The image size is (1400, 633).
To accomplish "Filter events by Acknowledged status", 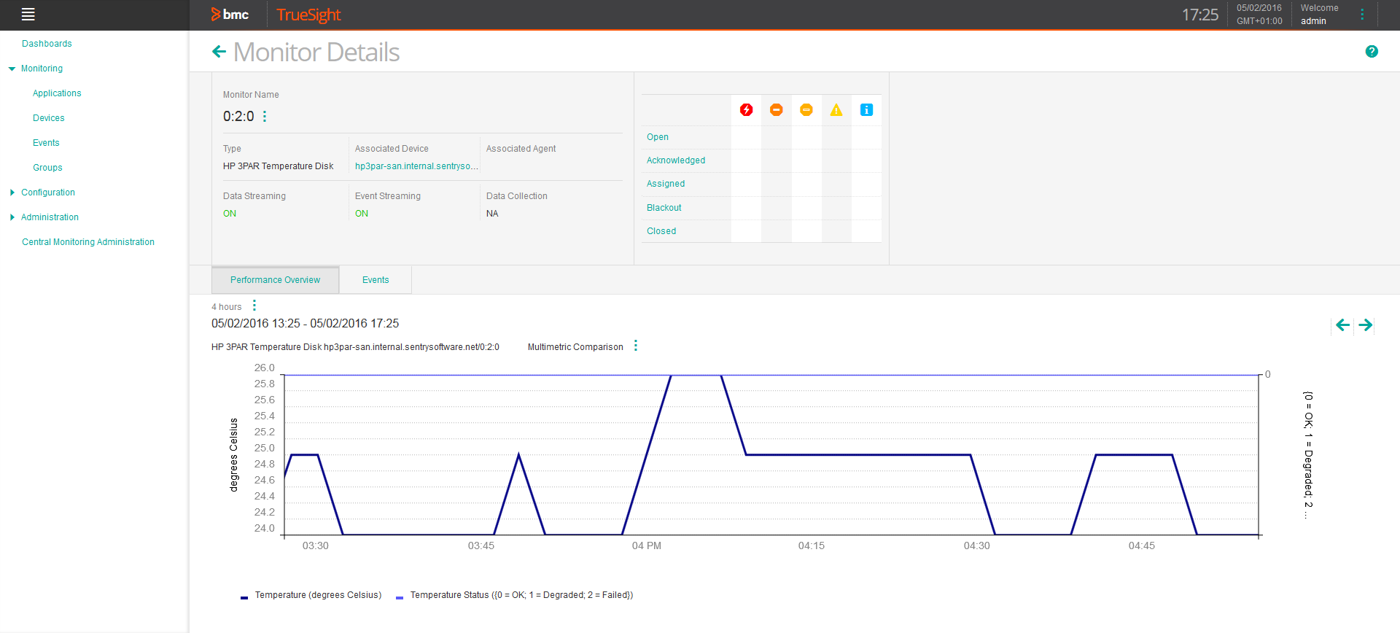I will point(676,160).
